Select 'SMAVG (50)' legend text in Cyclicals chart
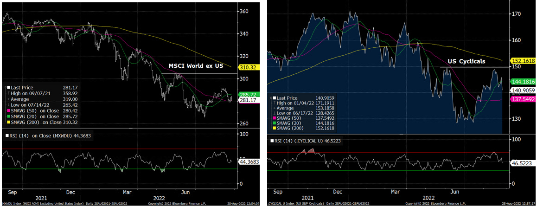Screen dimensions: 537x207 point(289,118)
